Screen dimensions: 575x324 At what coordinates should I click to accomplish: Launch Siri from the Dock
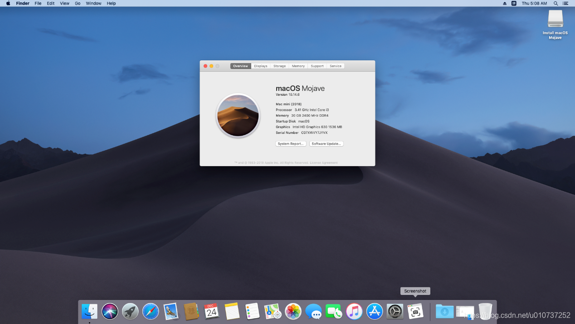pos(110,311)
